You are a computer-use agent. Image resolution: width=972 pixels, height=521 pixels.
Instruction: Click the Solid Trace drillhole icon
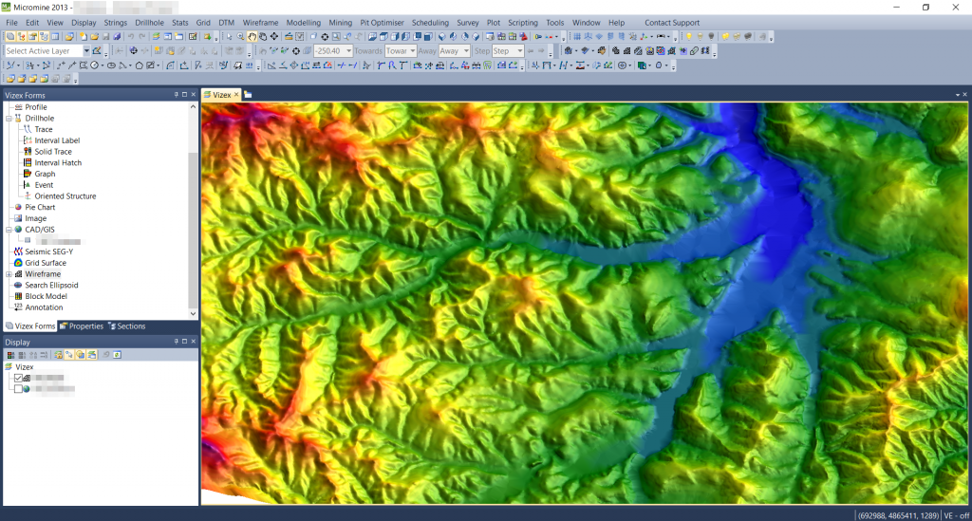tap(27, 152)
